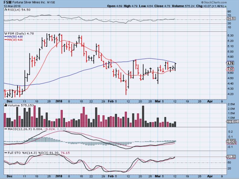This screenshot has height=179, width=239.
Task: Click the 4.78 last price tag on price axis
Action: 230,63
